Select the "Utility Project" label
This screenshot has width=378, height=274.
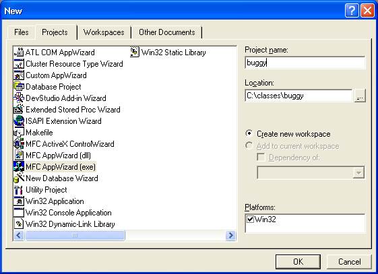46,190
